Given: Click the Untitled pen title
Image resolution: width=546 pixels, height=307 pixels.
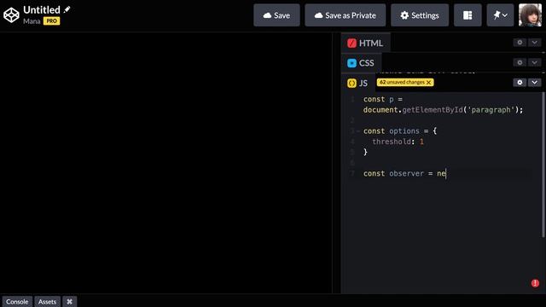Looking at the screenshot, I should 42,9.
